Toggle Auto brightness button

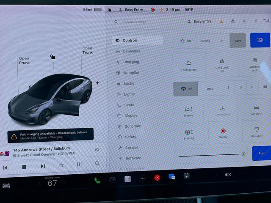point(262,153)
